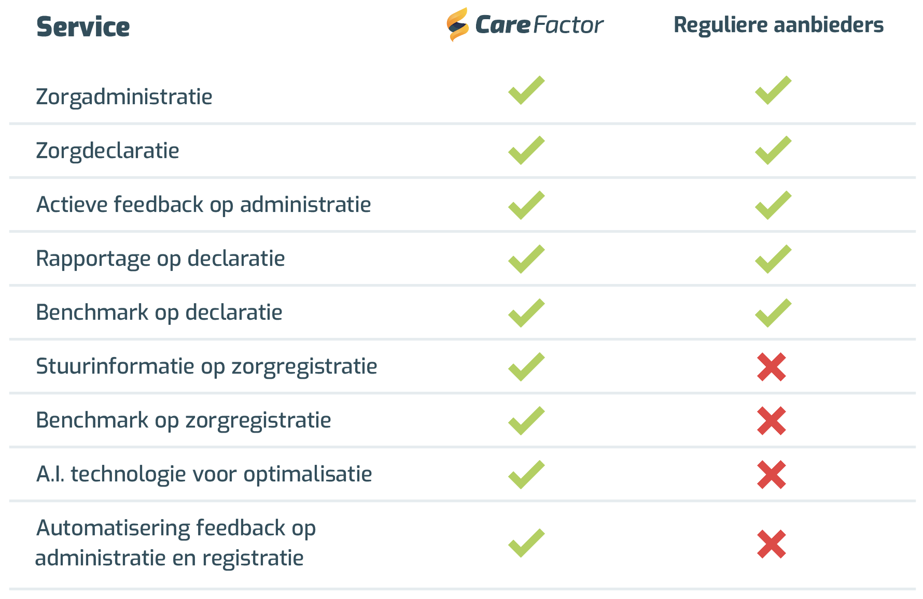
Task: Select the Reguliere aanbieders column header
Action: tap(778, 25)
